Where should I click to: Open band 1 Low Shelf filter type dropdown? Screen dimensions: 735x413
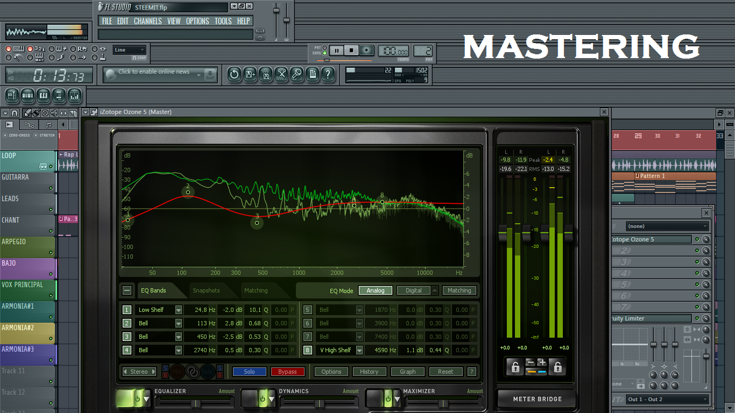pyautogui.click(x=179, y=310)
